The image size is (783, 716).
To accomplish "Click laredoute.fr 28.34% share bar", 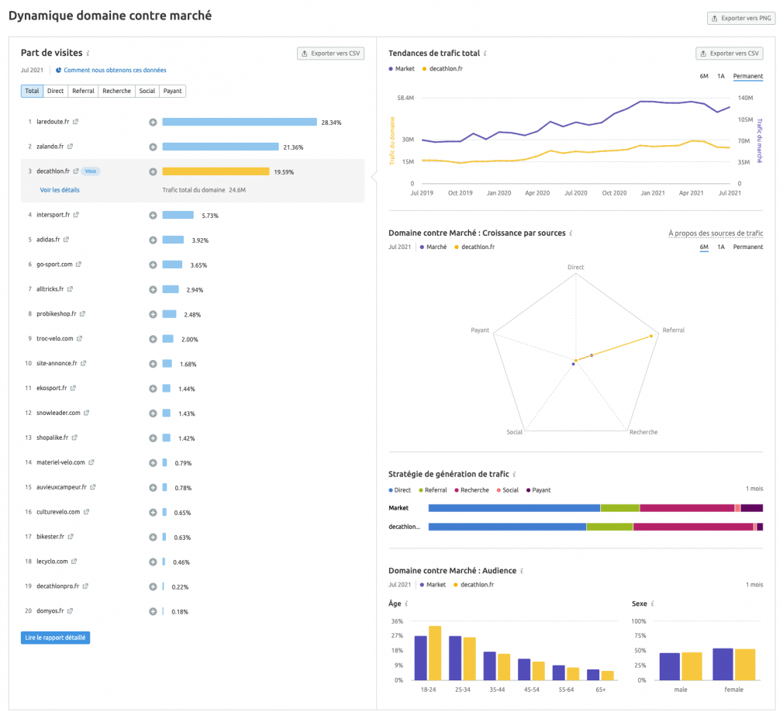I will tap(240, 122).
